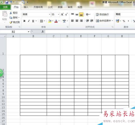Open the Name Box dropdown arrow
Image resolution: width=135 pixels, height=125 pixels.
click(29, 32)
